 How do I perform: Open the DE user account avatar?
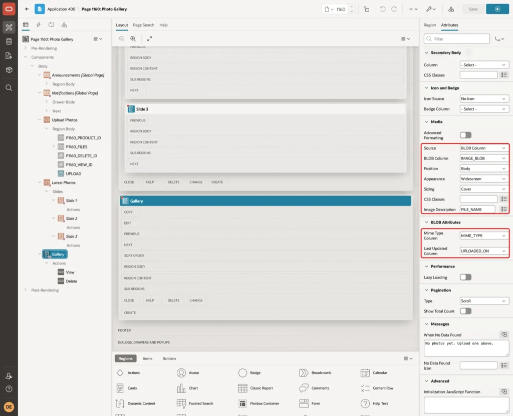(x=9, y=407)
